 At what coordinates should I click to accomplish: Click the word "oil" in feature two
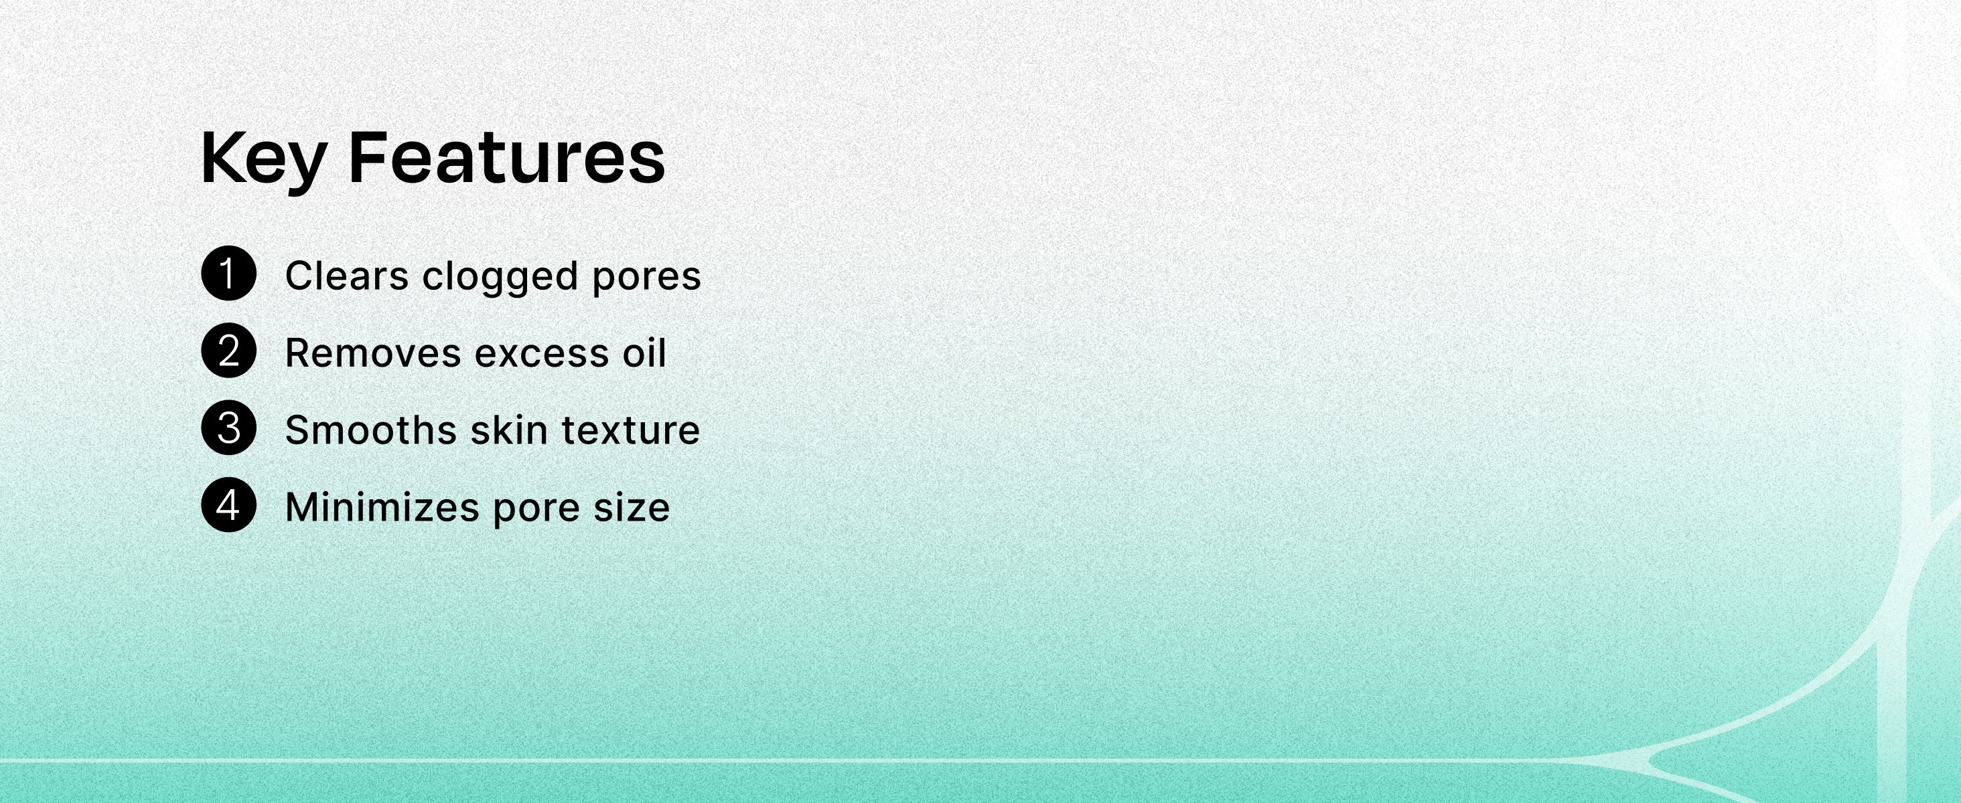pos(644,353)
